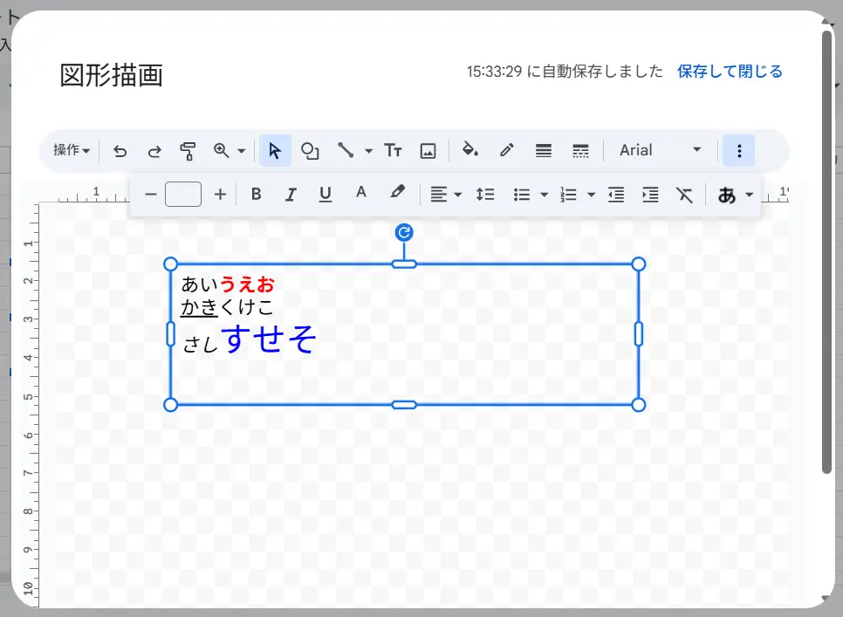The image size is (843, 617).
Task: Click the font size input field
Action: [x=183, y=195]
